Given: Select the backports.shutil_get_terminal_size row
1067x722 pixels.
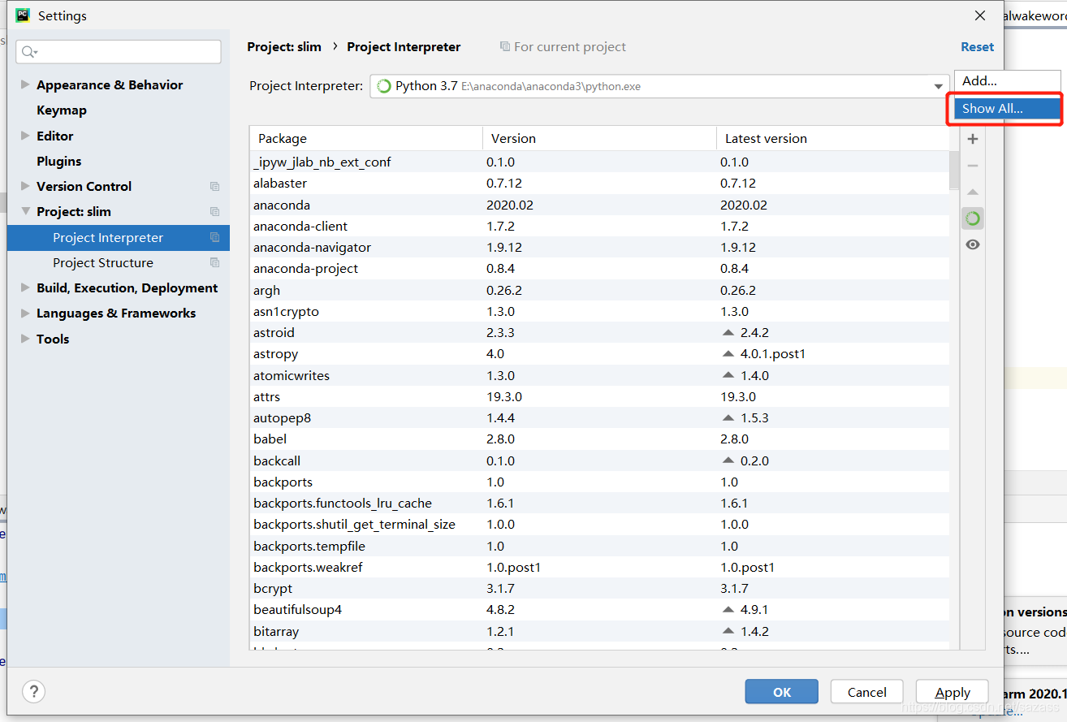Looking at the screenshot, I should click(x=599, y=525).
